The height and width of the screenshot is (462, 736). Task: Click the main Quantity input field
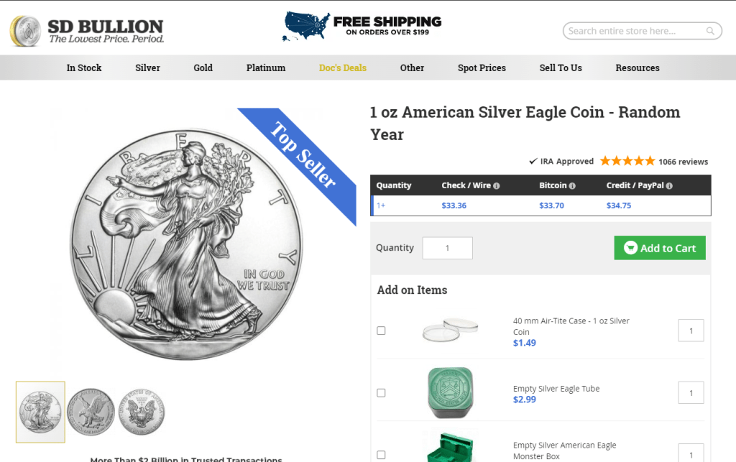click(447, 248)
